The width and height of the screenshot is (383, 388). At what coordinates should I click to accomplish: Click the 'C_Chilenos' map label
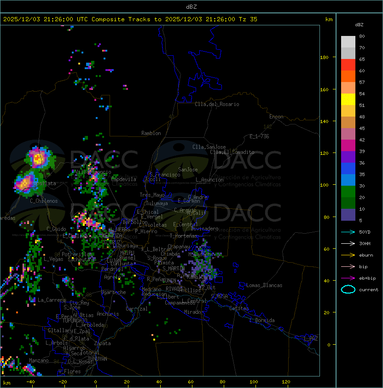point(44,201)
